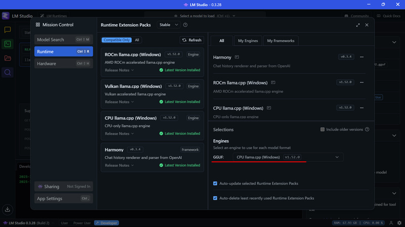Open the Discover search sidebar icon
This screenshot has height=227, width=405.
pos(8,72)
